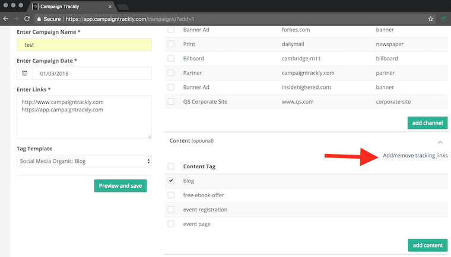Click the browser back arrow

(6, 19)
